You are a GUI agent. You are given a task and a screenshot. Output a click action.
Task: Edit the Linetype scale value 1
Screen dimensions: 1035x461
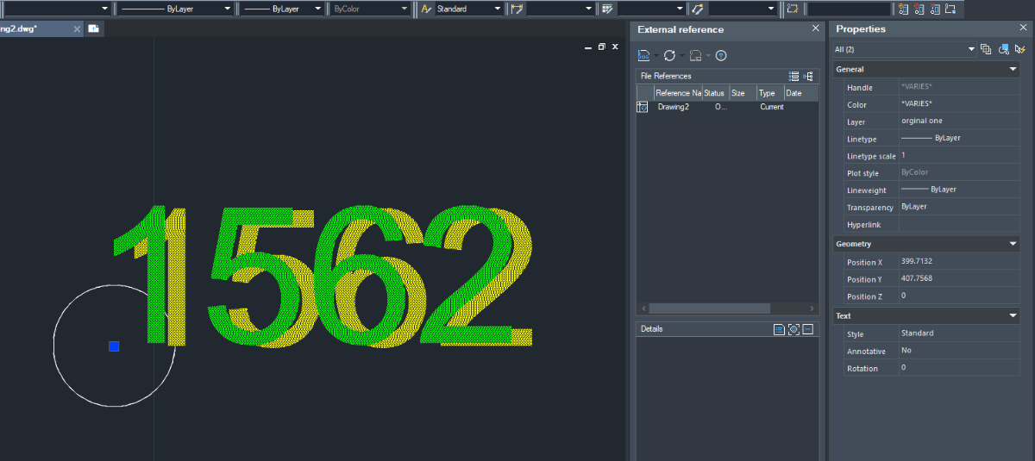(959, 155)
